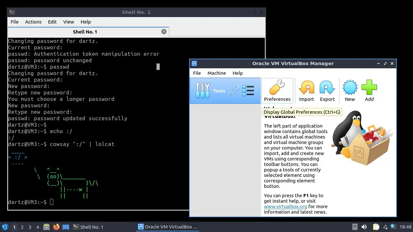The width and height of the screenshot is (413, 232).
Task: Click the network status tray icon
Action: [x=385, y=227]
